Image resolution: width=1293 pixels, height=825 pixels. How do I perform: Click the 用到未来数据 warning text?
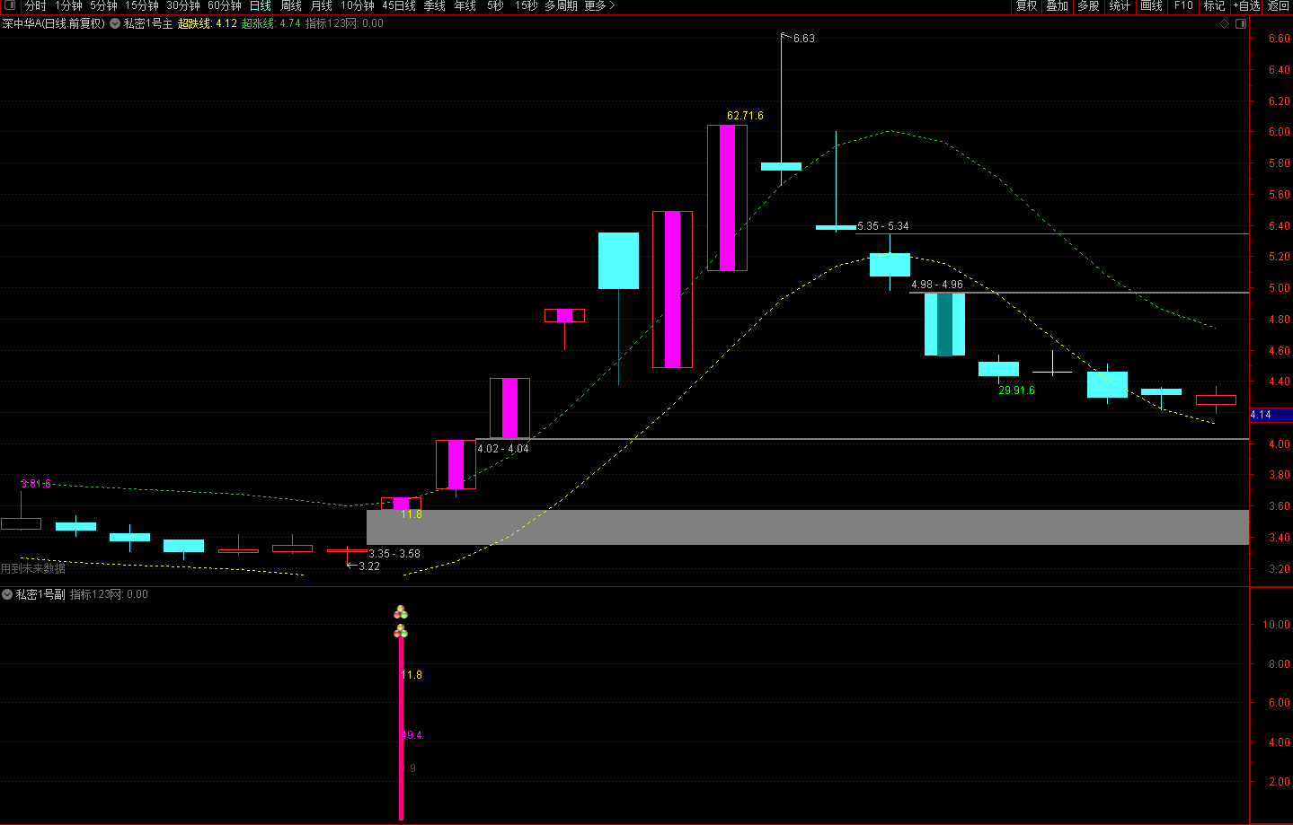click(33, 569)
